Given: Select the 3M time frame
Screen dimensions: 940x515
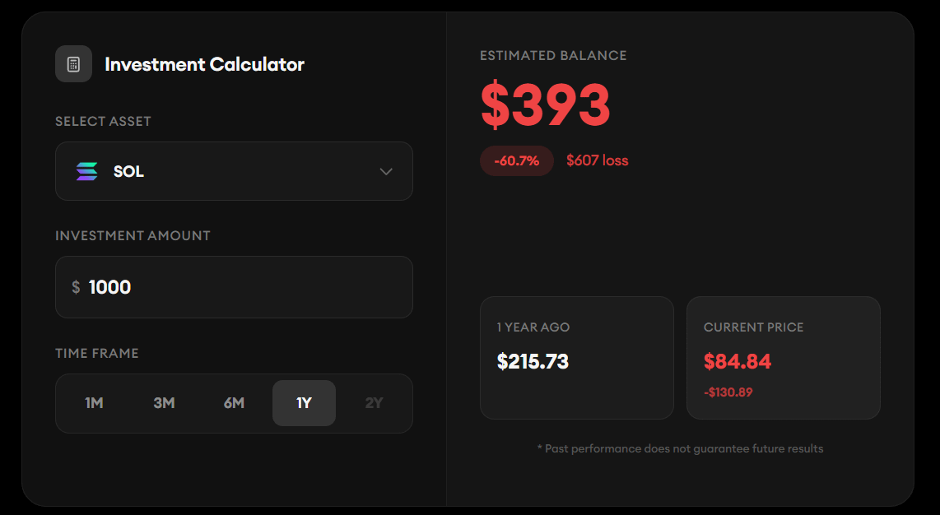Looking at the screenshot, I should tap(164, 403).
